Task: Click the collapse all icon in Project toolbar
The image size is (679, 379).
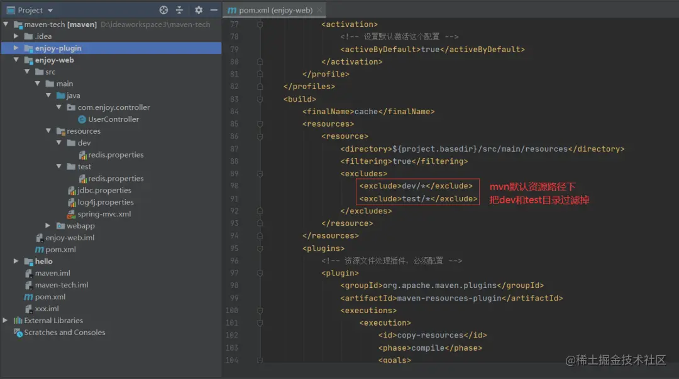Action: [x=179, y=10]
